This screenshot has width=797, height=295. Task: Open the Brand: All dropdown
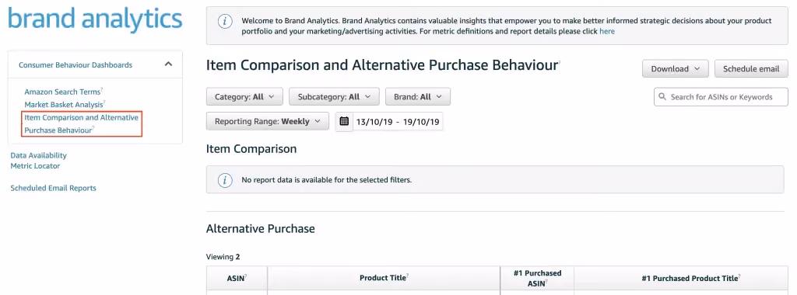pyautogui.click(x=418, y=96)
